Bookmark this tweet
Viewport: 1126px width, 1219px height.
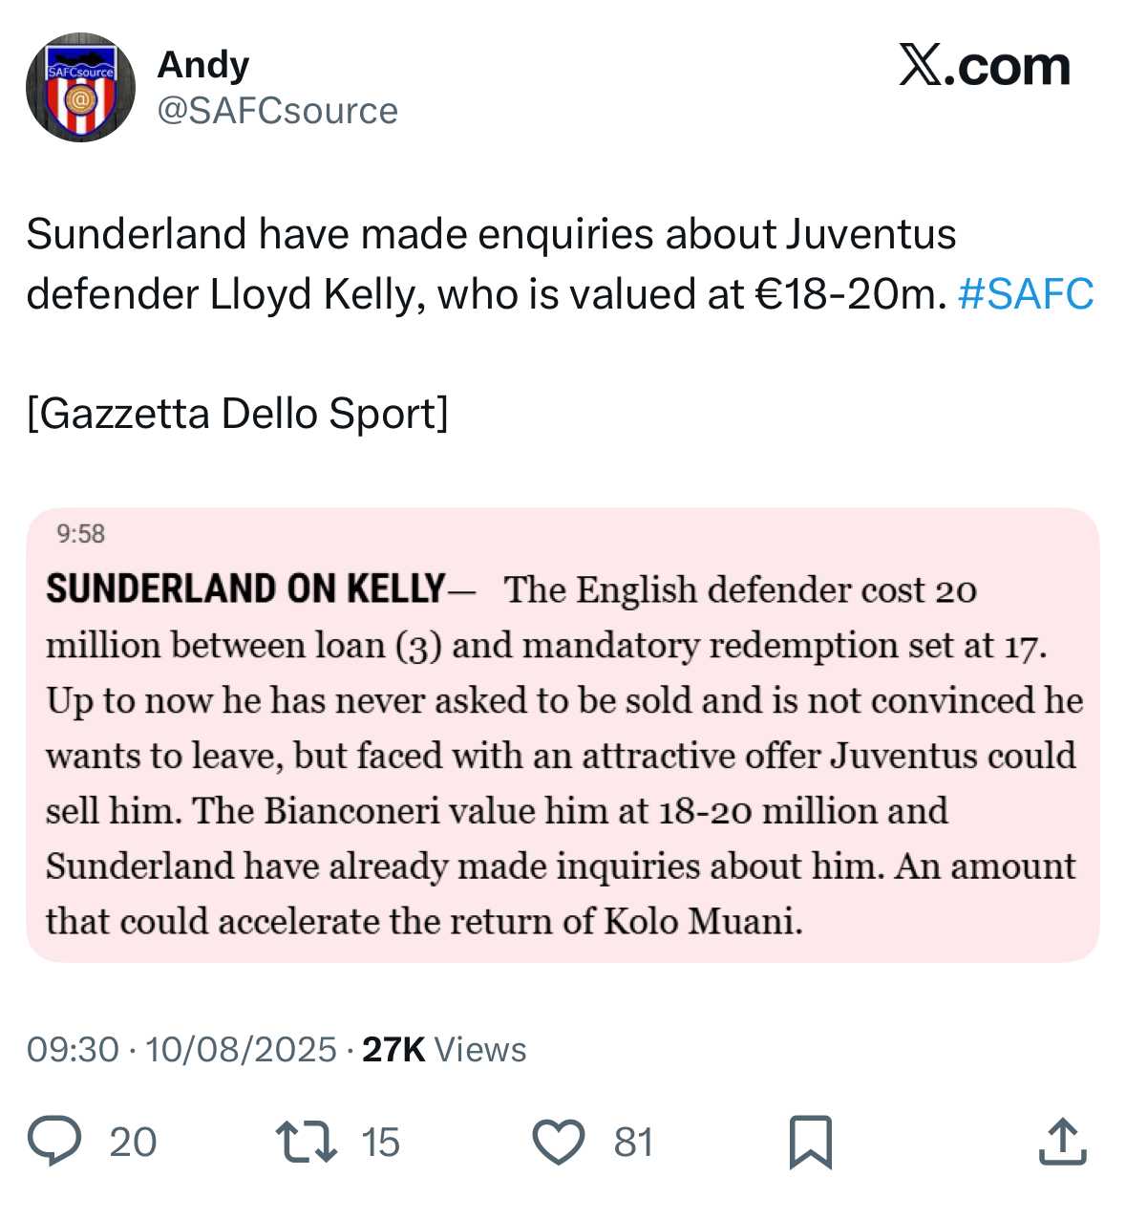(810, 1142)
